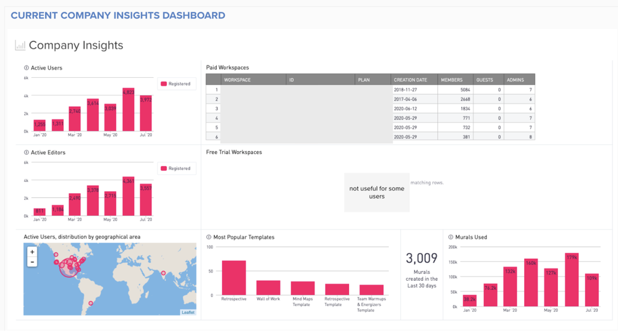Click the 3,039 bar in Active Users

coord(111,118)
